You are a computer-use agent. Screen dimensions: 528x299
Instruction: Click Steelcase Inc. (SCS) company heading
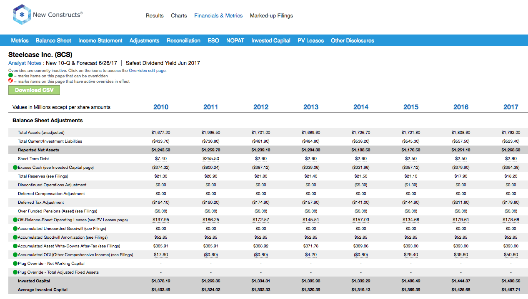40,55
